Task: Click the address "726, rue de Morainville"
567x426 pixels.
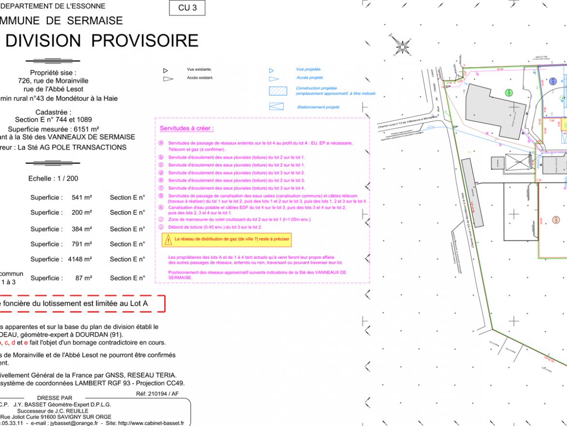Action: coord(53,81)
